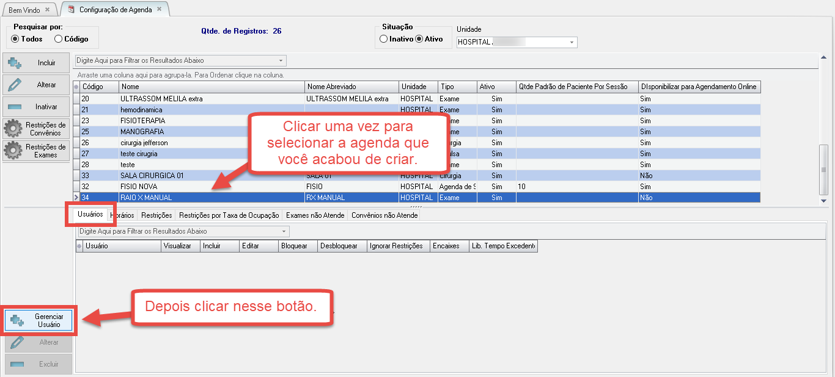
Task: Open Restrições de Convênios gear icon
Action: tap(36, 129)
